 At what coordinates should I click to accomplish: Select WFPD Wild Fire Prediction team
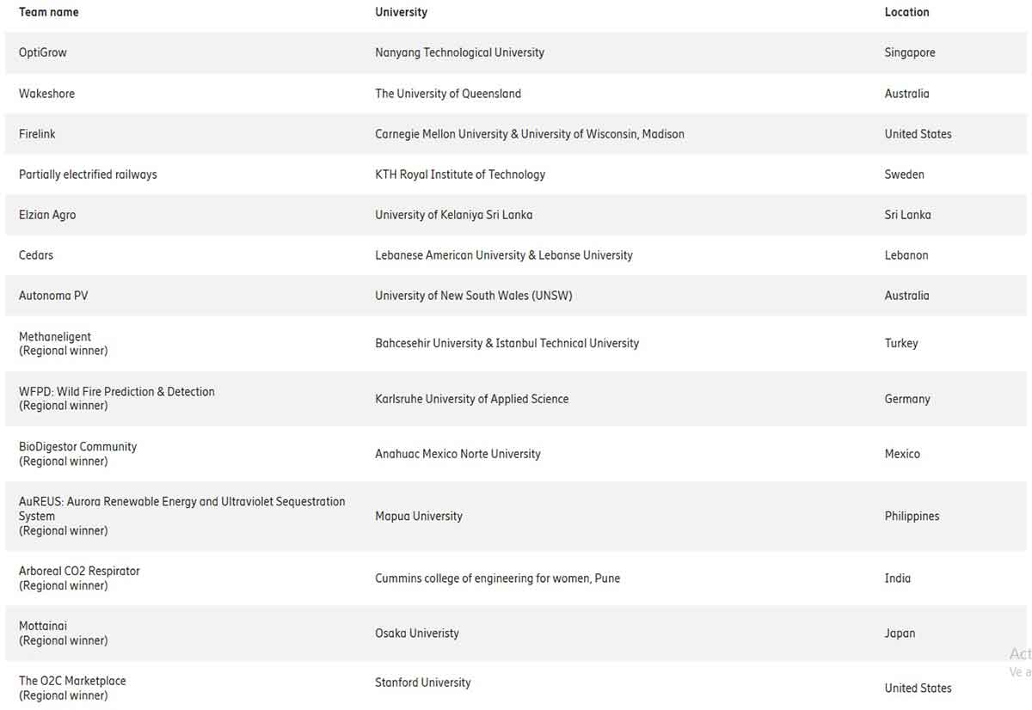[x=117, y=392]
